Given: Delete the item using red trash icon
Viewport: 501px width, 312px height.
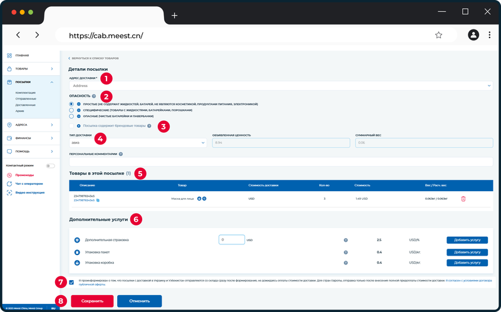Looking at the screenshot, I should (463, 199).
